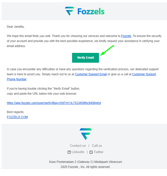Open the inline Fozzels hyperlink in welcome paragraph
The width and height of the screenshot is (167, 176).
point(126,36)
